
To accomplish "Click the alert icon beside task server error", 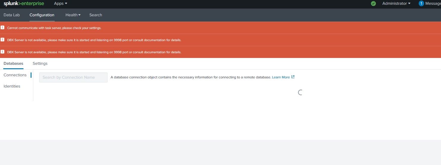I will (x=3, y=27).
